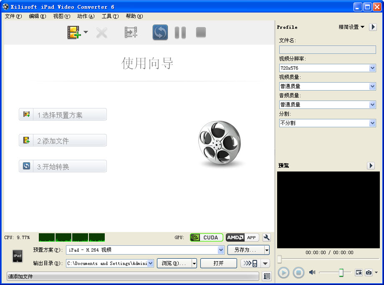Screen dimensions: 384x285
Task: Click wizard step 2.添加文件
Action: click(63, 140)
